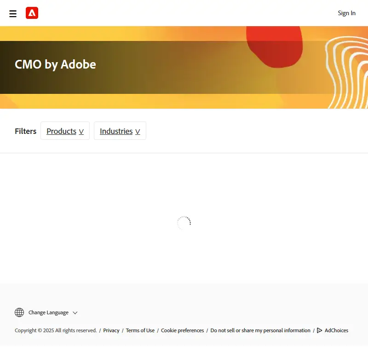Viewport: 368px width, 358px height.
Task: Click the AdChoices triangle icon
Action: [x=319, y=330]
